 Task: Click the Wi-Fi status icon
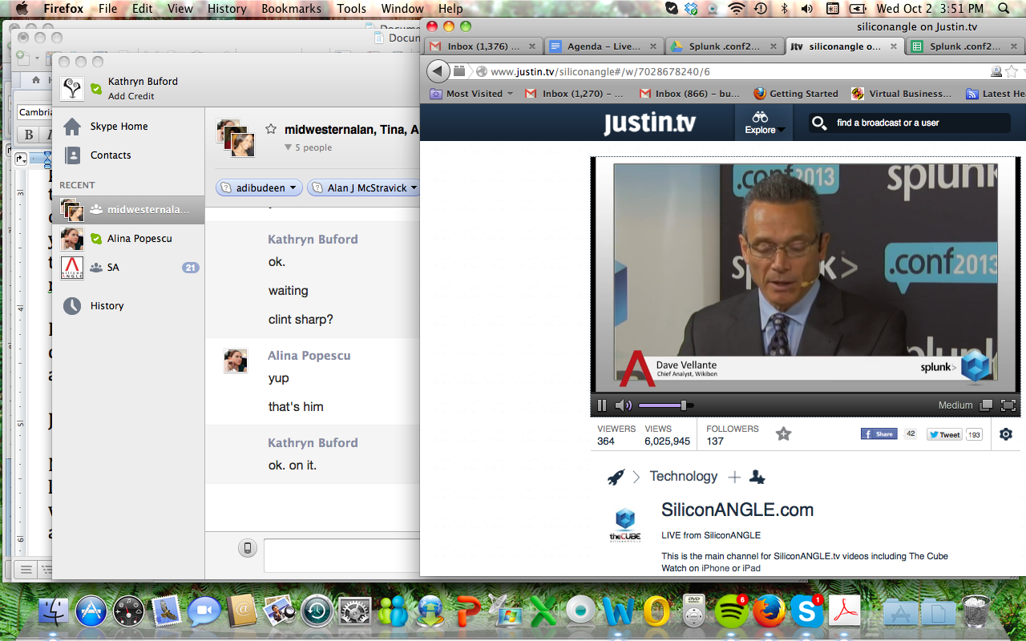point(737,9)
